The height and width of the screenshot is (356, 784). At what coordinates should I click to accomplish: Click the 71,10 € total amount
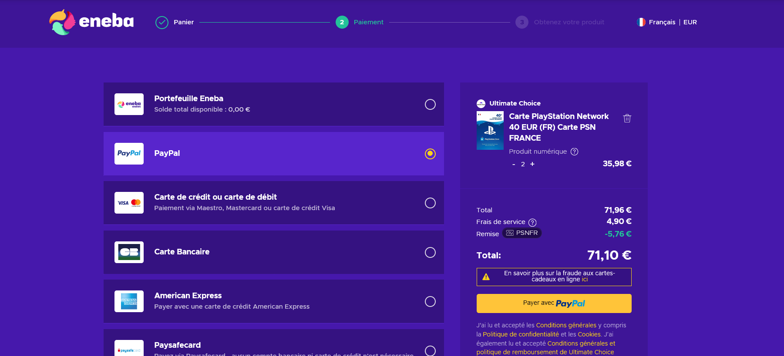click(609, 255)
